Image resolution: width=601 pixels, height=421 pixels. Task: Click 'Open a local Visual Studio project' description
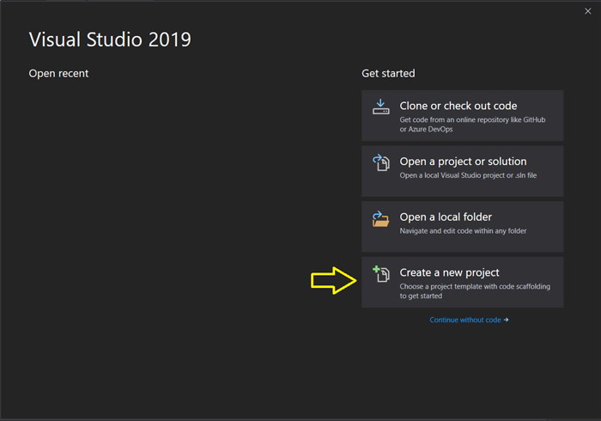468,175
